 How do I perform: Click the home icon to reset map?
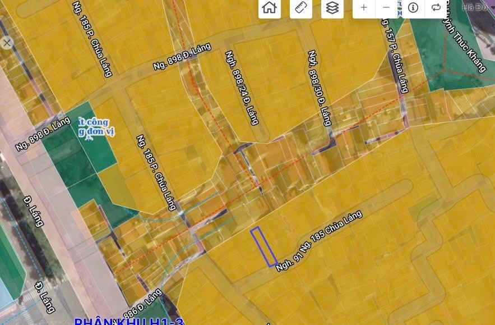[270, 8]
